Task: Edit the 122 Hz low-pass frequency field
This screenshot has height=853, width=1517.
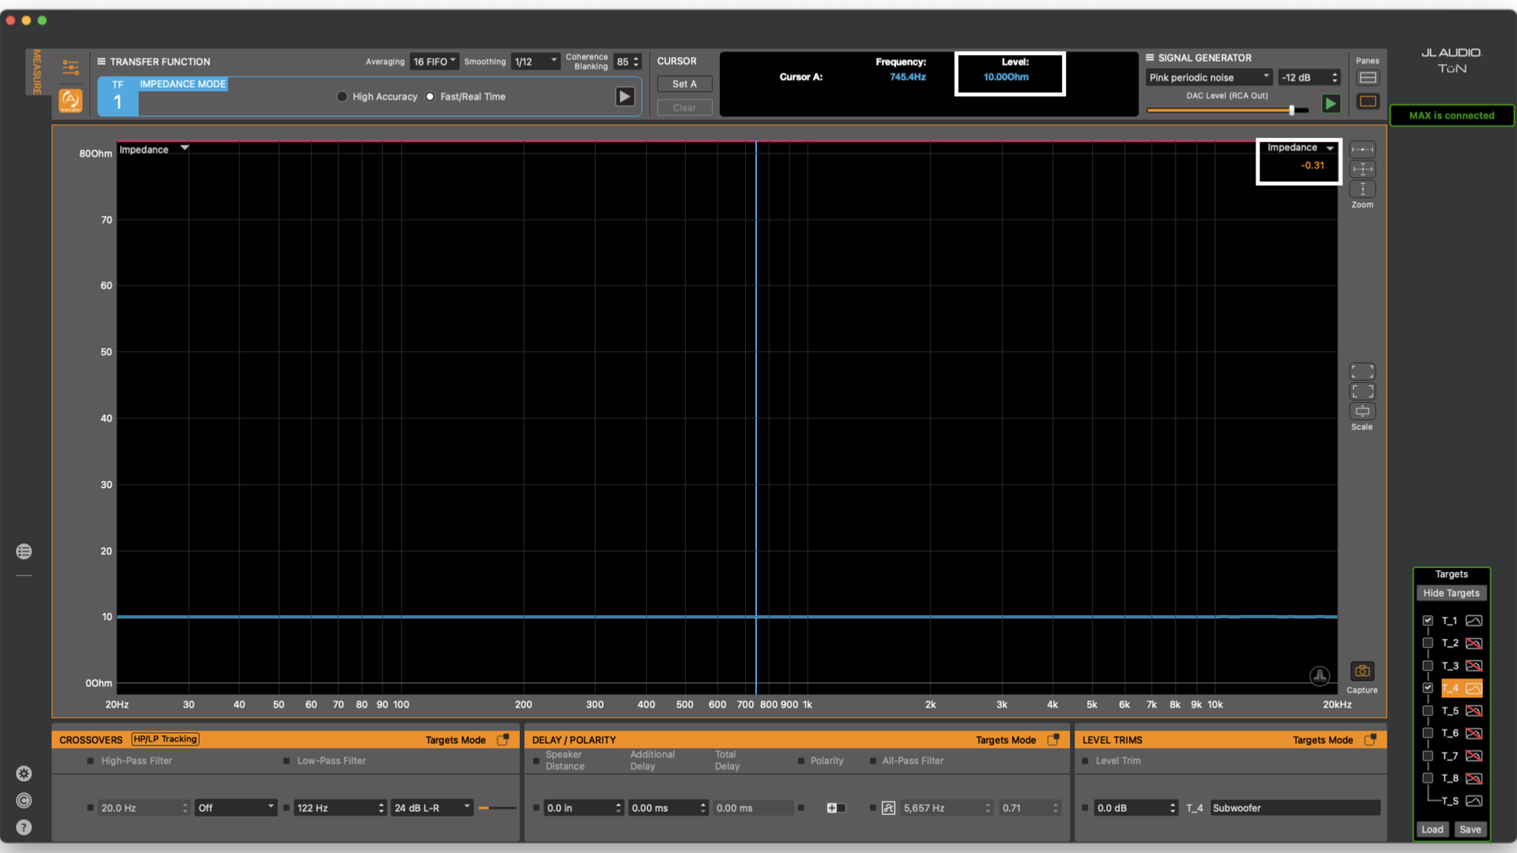Action: pyautogui.click(x=340, y=808)
